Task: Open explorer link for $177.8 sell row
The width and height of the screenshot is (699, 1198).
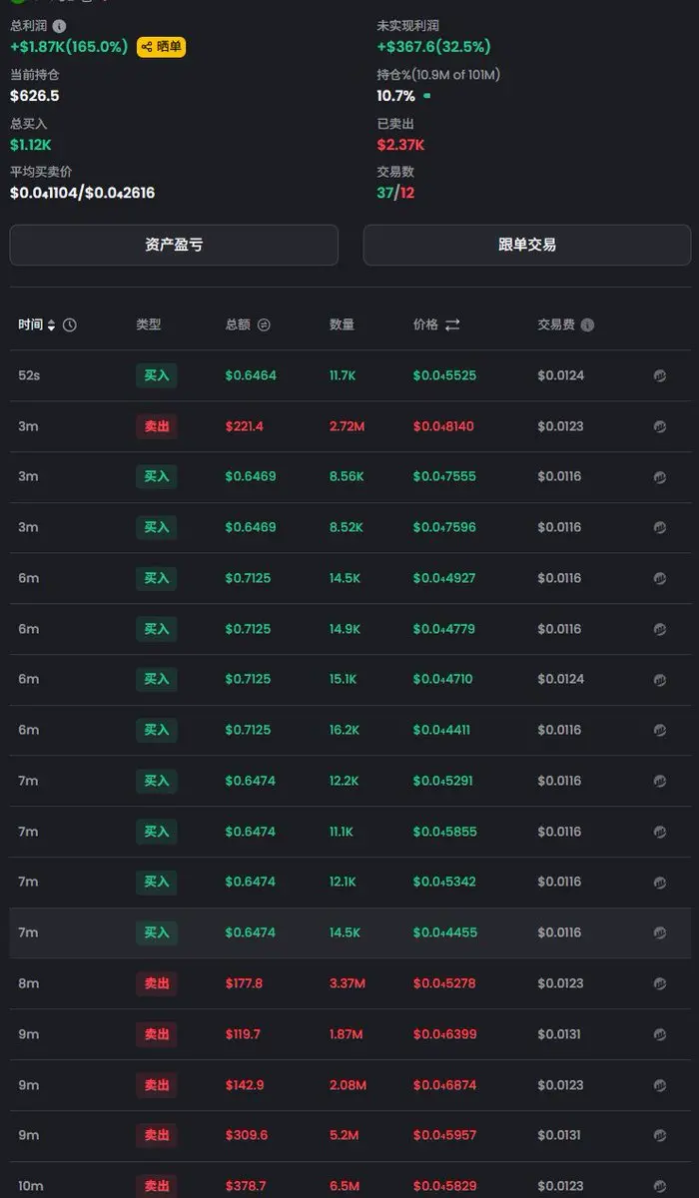Action: point(659,983)
